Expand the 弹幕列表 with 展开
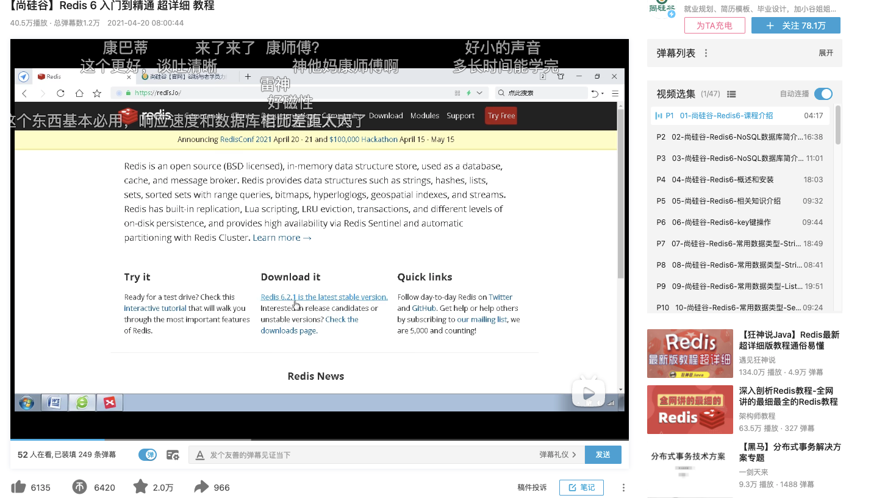This screenshot has height=498, width=871. (x=826, y=53)
